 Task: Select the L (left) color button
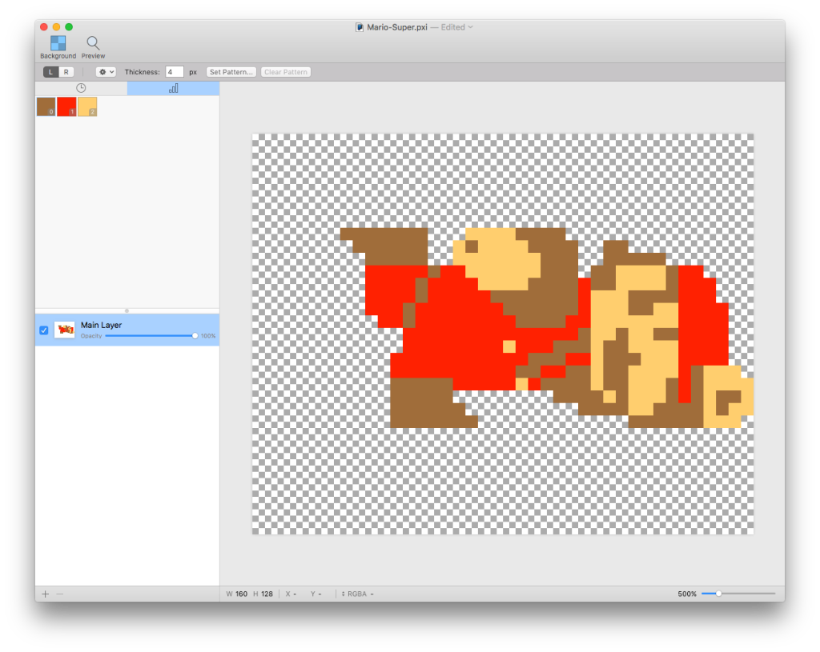point(50,72)
